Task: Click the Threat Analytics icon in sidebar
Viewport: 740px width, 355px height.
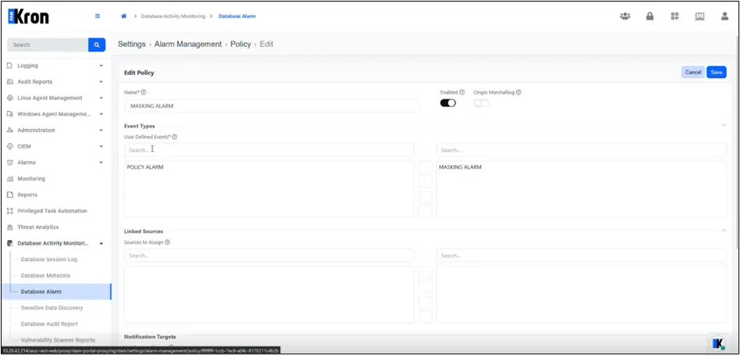Action: coord(10,227)
